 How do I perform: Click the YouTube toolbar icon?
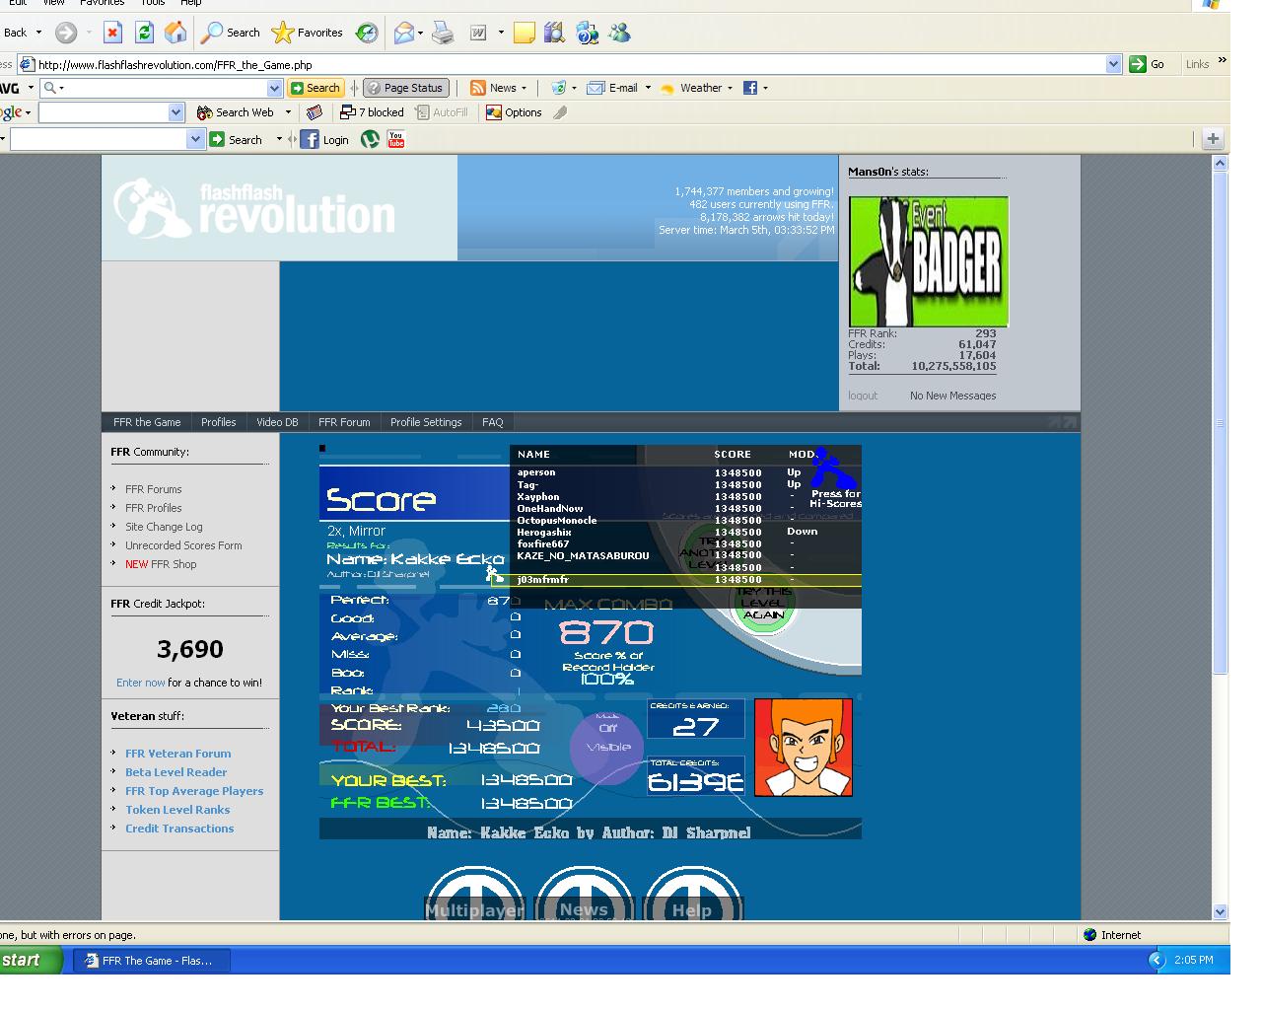396,140
